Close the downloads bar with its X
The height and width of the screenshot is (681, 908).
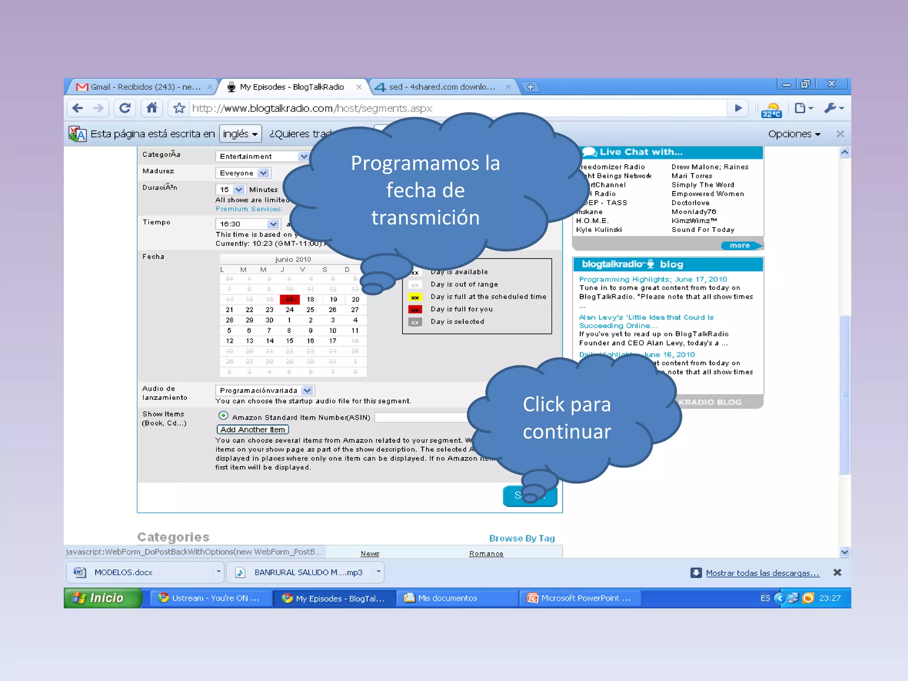[x=837, y=572]
